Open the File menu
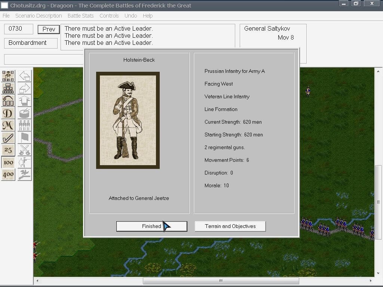 (6, 16)
